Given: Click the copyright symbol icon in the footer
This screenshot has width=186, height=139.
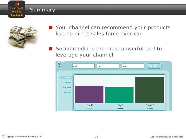Looking at the screenshot, I should click(3, 136).
